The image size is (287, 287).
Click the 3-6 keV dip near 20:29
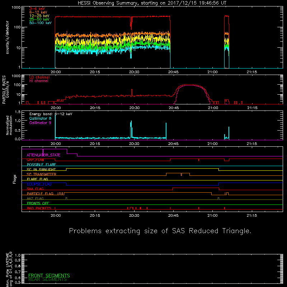[x=131, y=23]
